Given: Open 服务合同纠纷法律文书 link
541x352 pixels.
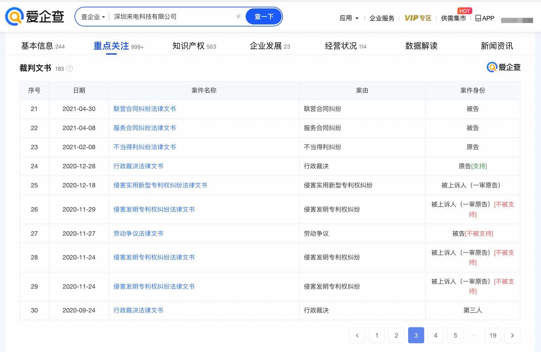Looking at the screenshot, I should (145, 128).
